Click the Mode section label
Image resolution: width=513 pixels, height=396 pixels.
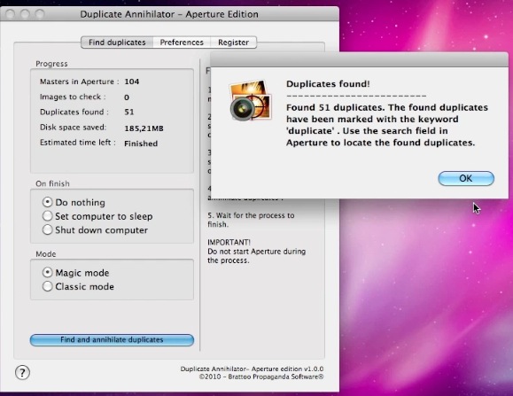pyautogui.click(x=46, y=254)
